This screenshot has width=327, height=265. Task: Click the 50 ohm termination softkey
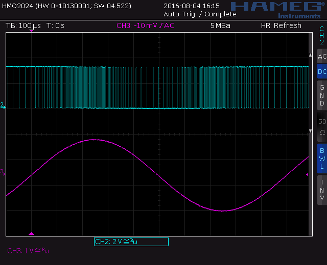pos(322,126)
